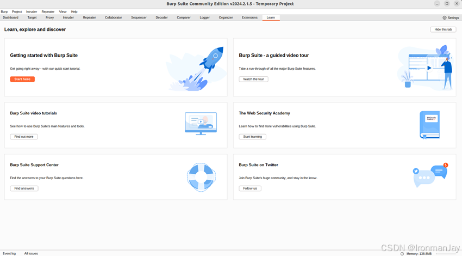Screen dimensions: 462x256
Task: Click the guided video tour illustration
Action: click(x=424, y=68)
